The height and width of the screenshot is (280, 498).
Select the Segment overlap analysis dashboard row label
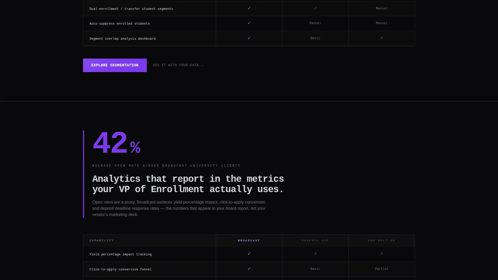coord(122,39)
